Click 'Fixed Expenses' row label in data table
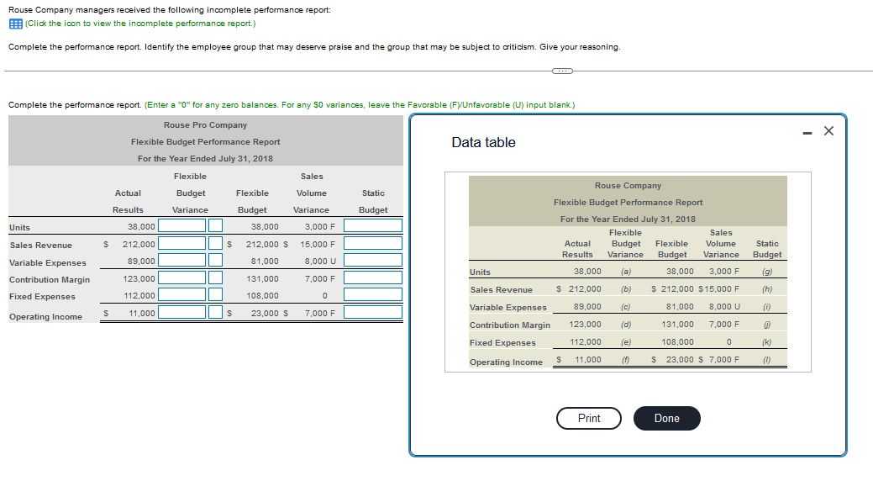Viewport: 873px width, 481px height. [502, 343]
